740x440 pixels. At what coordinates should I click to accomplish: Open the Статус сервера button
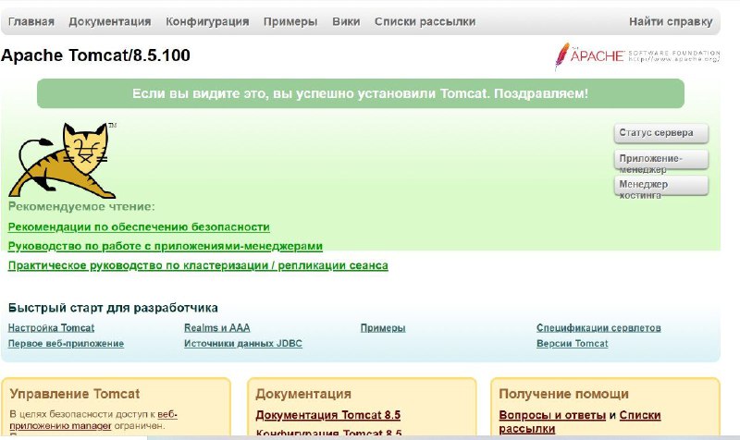pyautogui.click(x=661, y=133)
